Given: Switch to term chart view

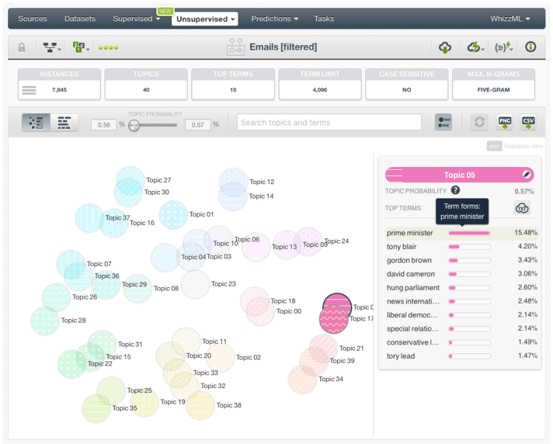Looking at the screenshot, I should click(65, 123).
